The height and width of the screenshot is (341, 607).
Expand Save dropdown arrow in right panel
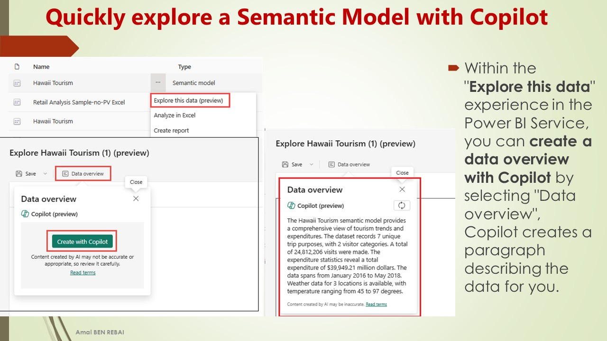[x=312, y=164]
